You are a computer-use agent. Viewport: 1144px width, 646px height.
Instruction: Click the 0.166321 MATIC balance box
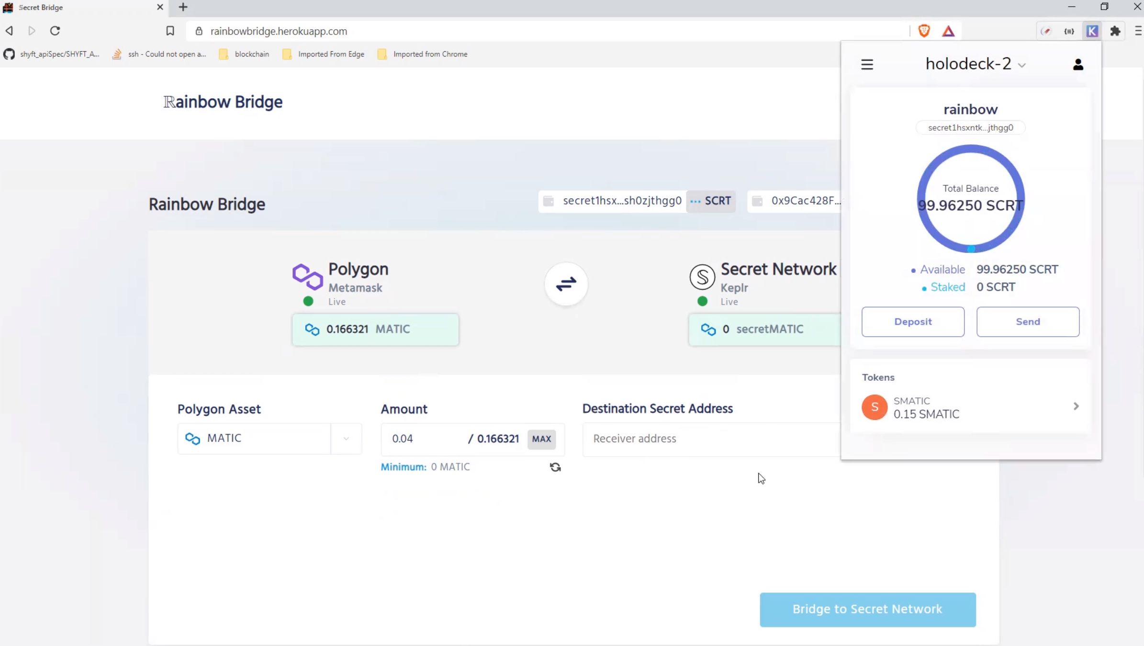point(375,329)
